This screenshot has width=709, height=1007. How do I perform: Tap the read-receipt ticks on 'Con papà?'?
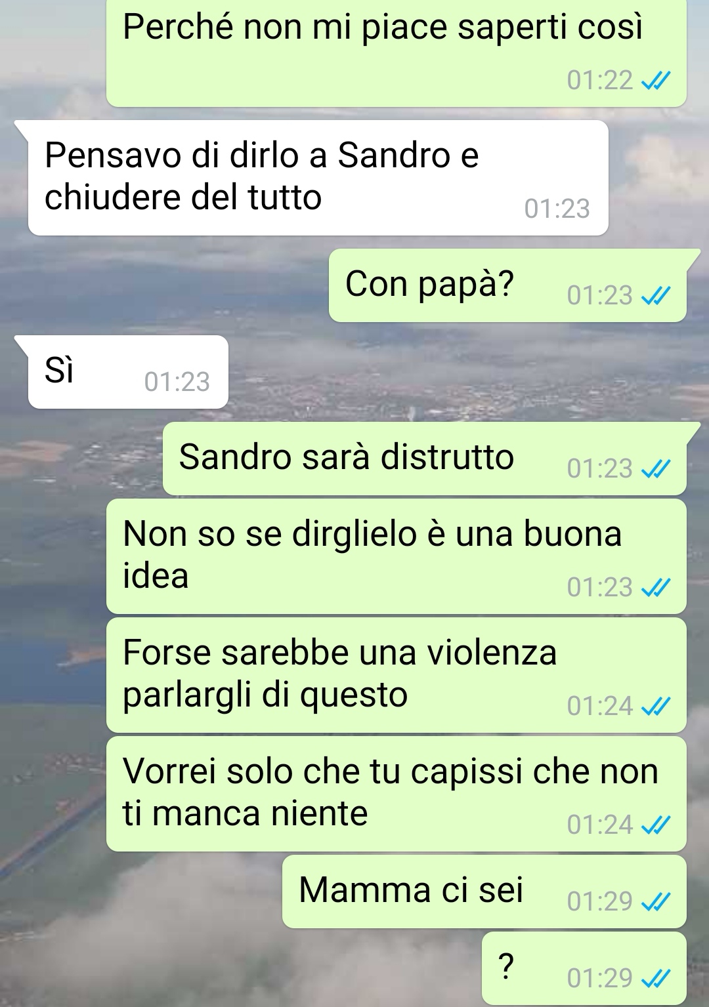[655, 297]
